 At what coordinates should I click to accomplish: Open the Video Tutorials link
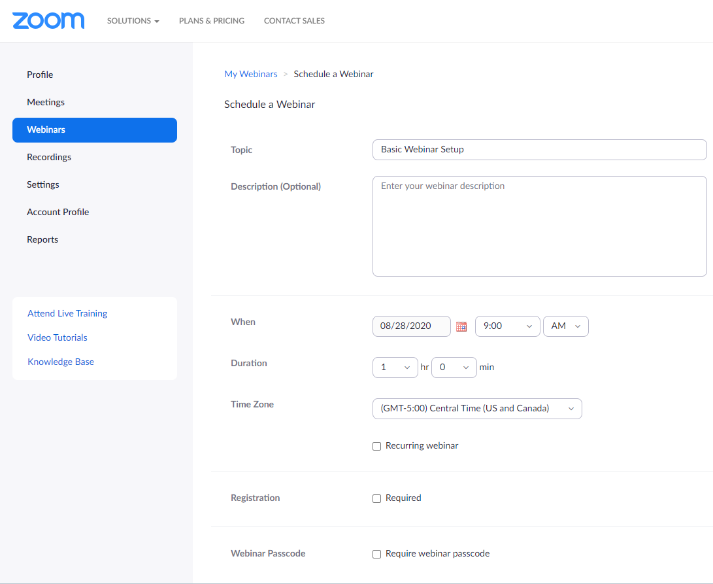click(58, 337)
